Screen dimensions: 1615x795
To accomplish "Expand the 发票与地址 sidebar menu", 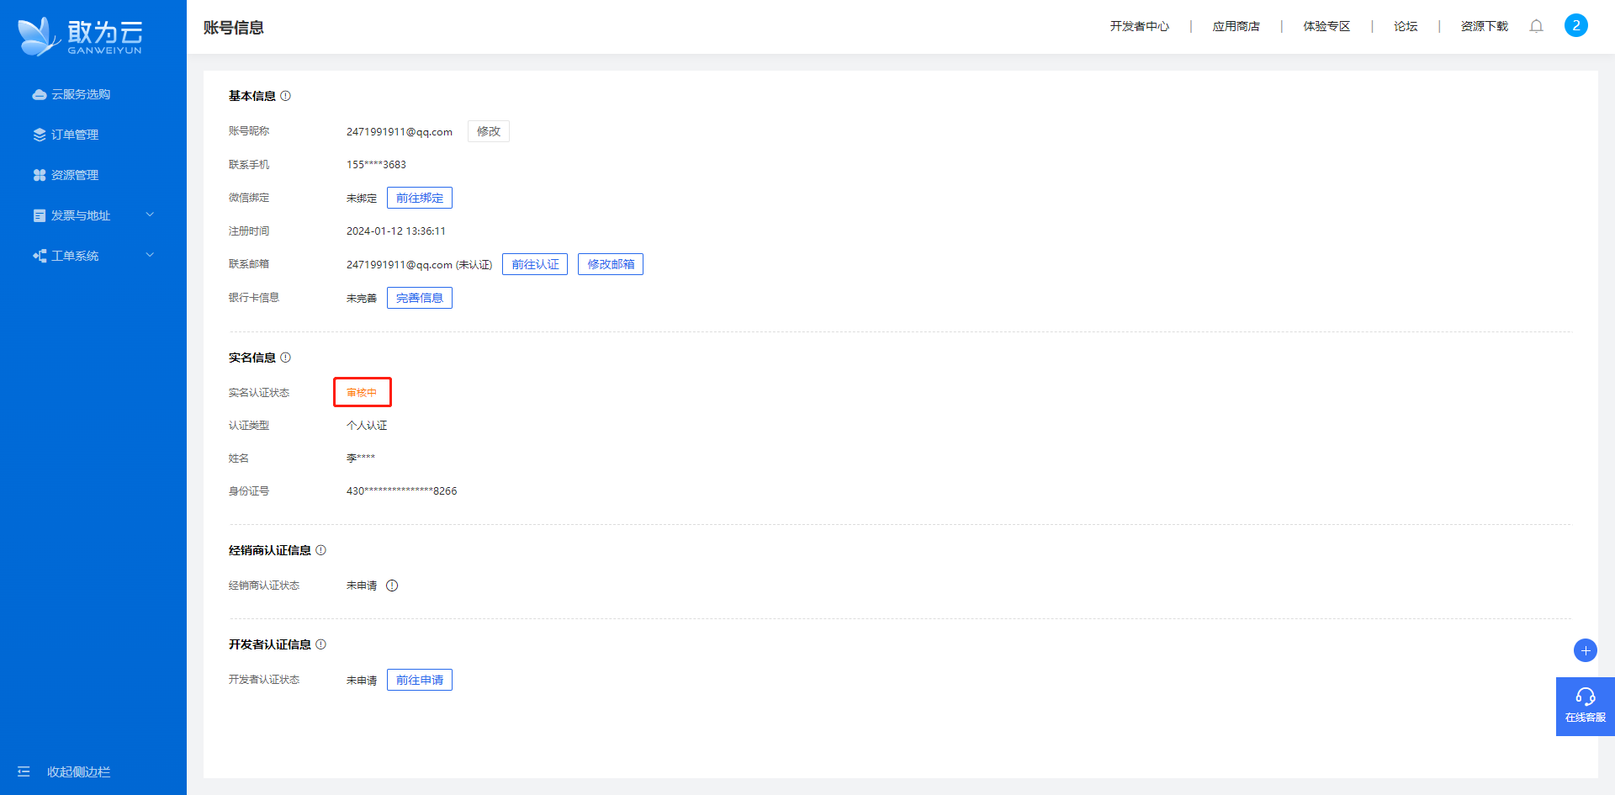I will pyautogui.click(x=93, y=215).
